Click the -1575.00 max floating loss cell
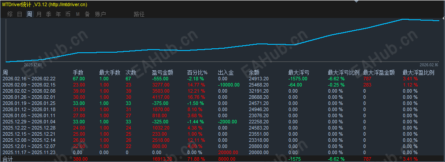The image size is (445, 162). click(x=298, y=79)
